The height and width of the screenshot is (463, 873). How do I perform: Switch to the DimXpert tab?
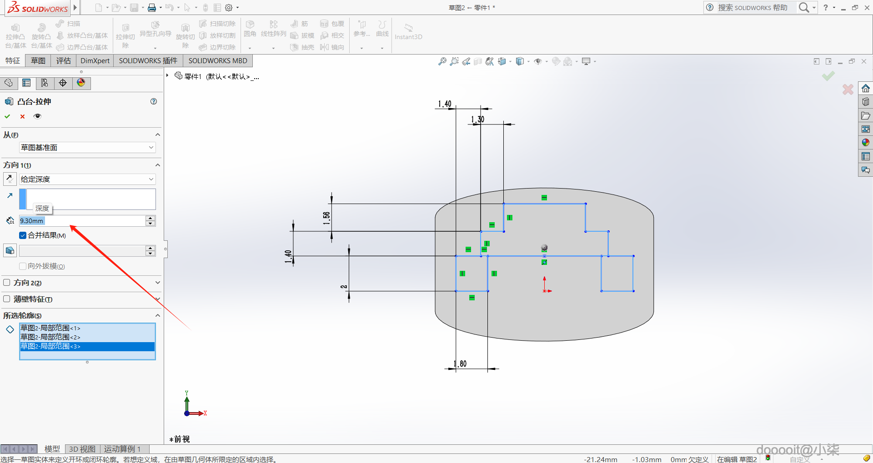[95, 61]
